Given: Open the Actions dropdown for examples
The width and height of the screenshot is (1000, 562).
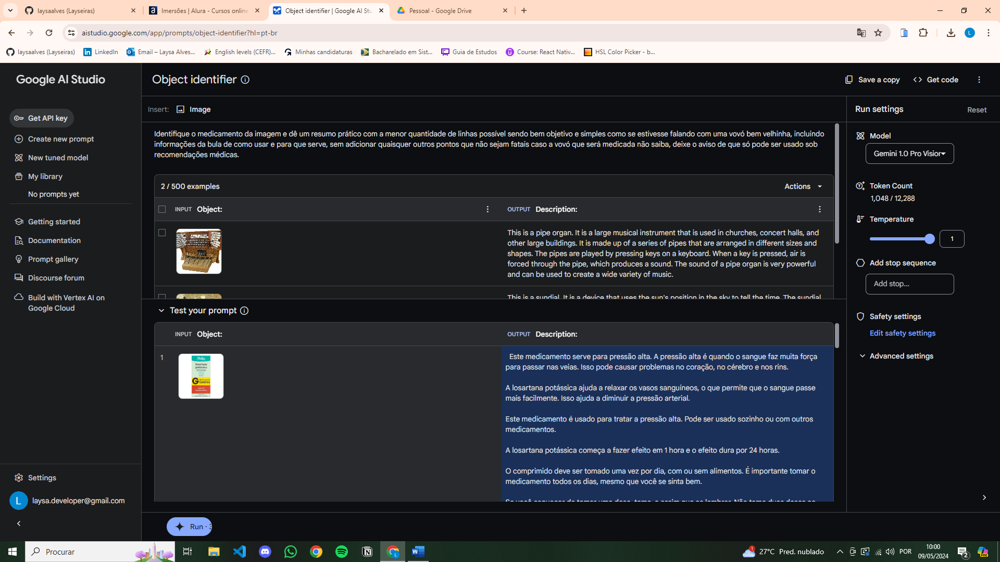Looking at the screenshot, I should (803, 186).
